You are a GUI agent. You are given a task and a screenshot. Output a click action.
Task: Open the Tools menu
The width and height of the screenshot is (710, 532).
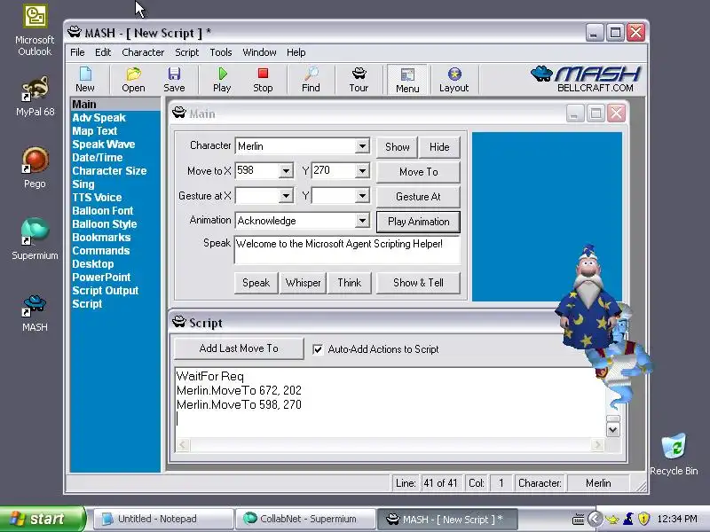220,52
